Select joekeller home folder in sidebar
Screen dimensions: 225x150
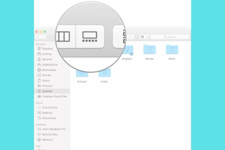pyautogui.click(x=52, y=91)
